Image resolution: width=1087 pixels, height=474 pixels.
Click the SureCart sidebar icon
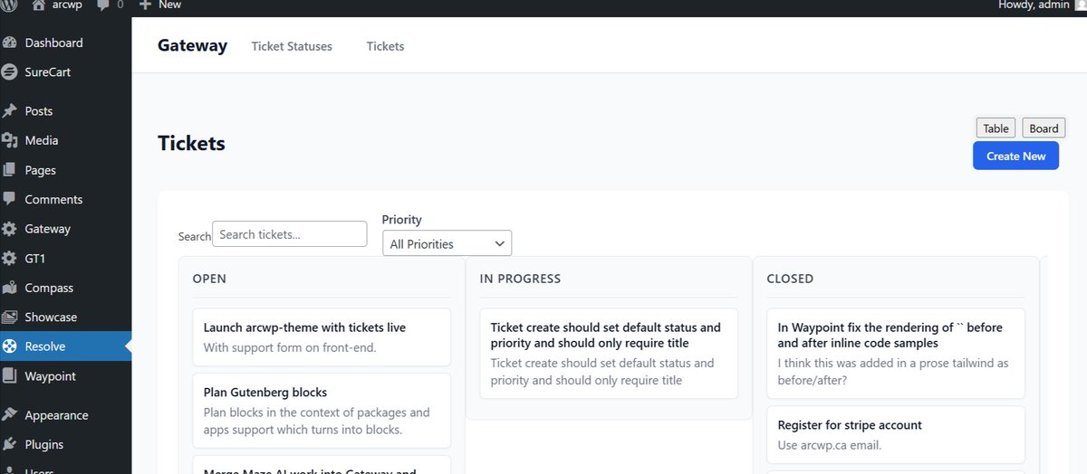point(10,71)
